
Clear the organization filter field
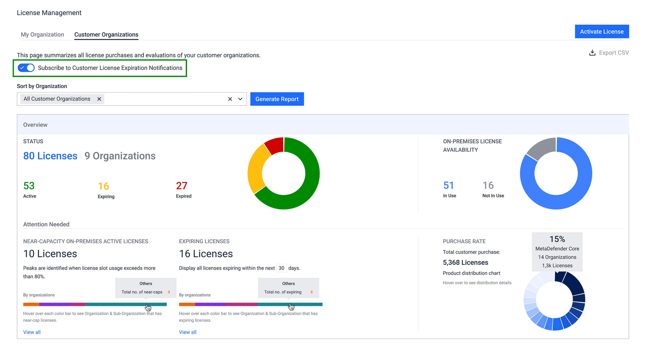click(230, 99)
